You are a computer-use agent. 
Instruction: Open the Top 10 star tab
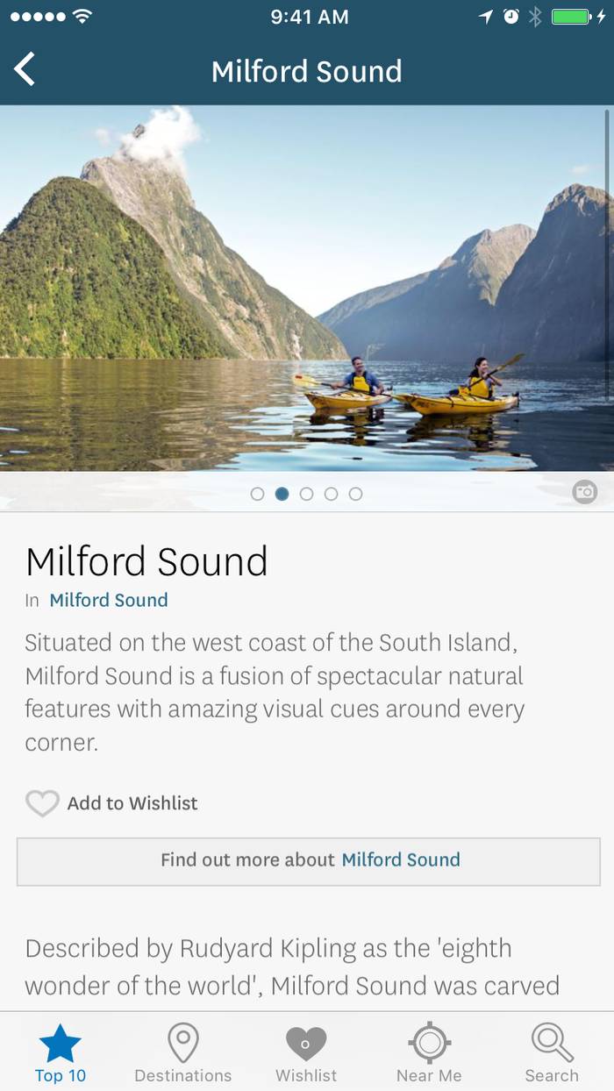point(61,1052)
